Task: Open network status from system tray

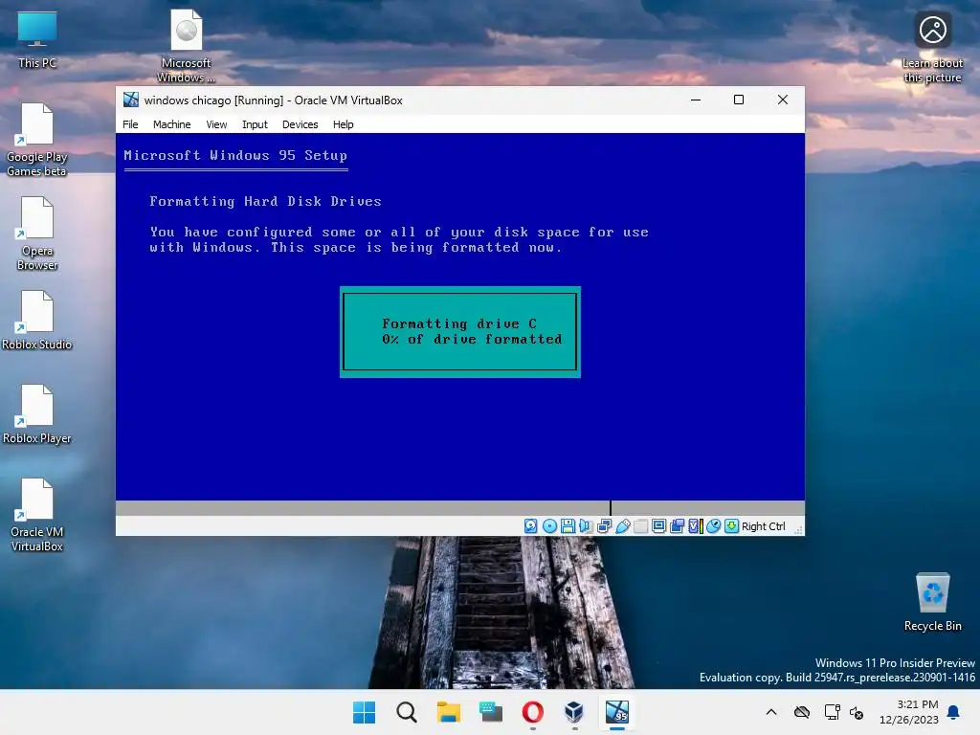Action: (832, 712)
